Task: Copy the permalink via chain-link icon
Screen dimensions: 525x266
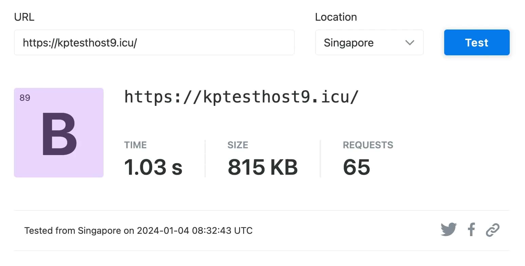Action: tap(492, 230)
